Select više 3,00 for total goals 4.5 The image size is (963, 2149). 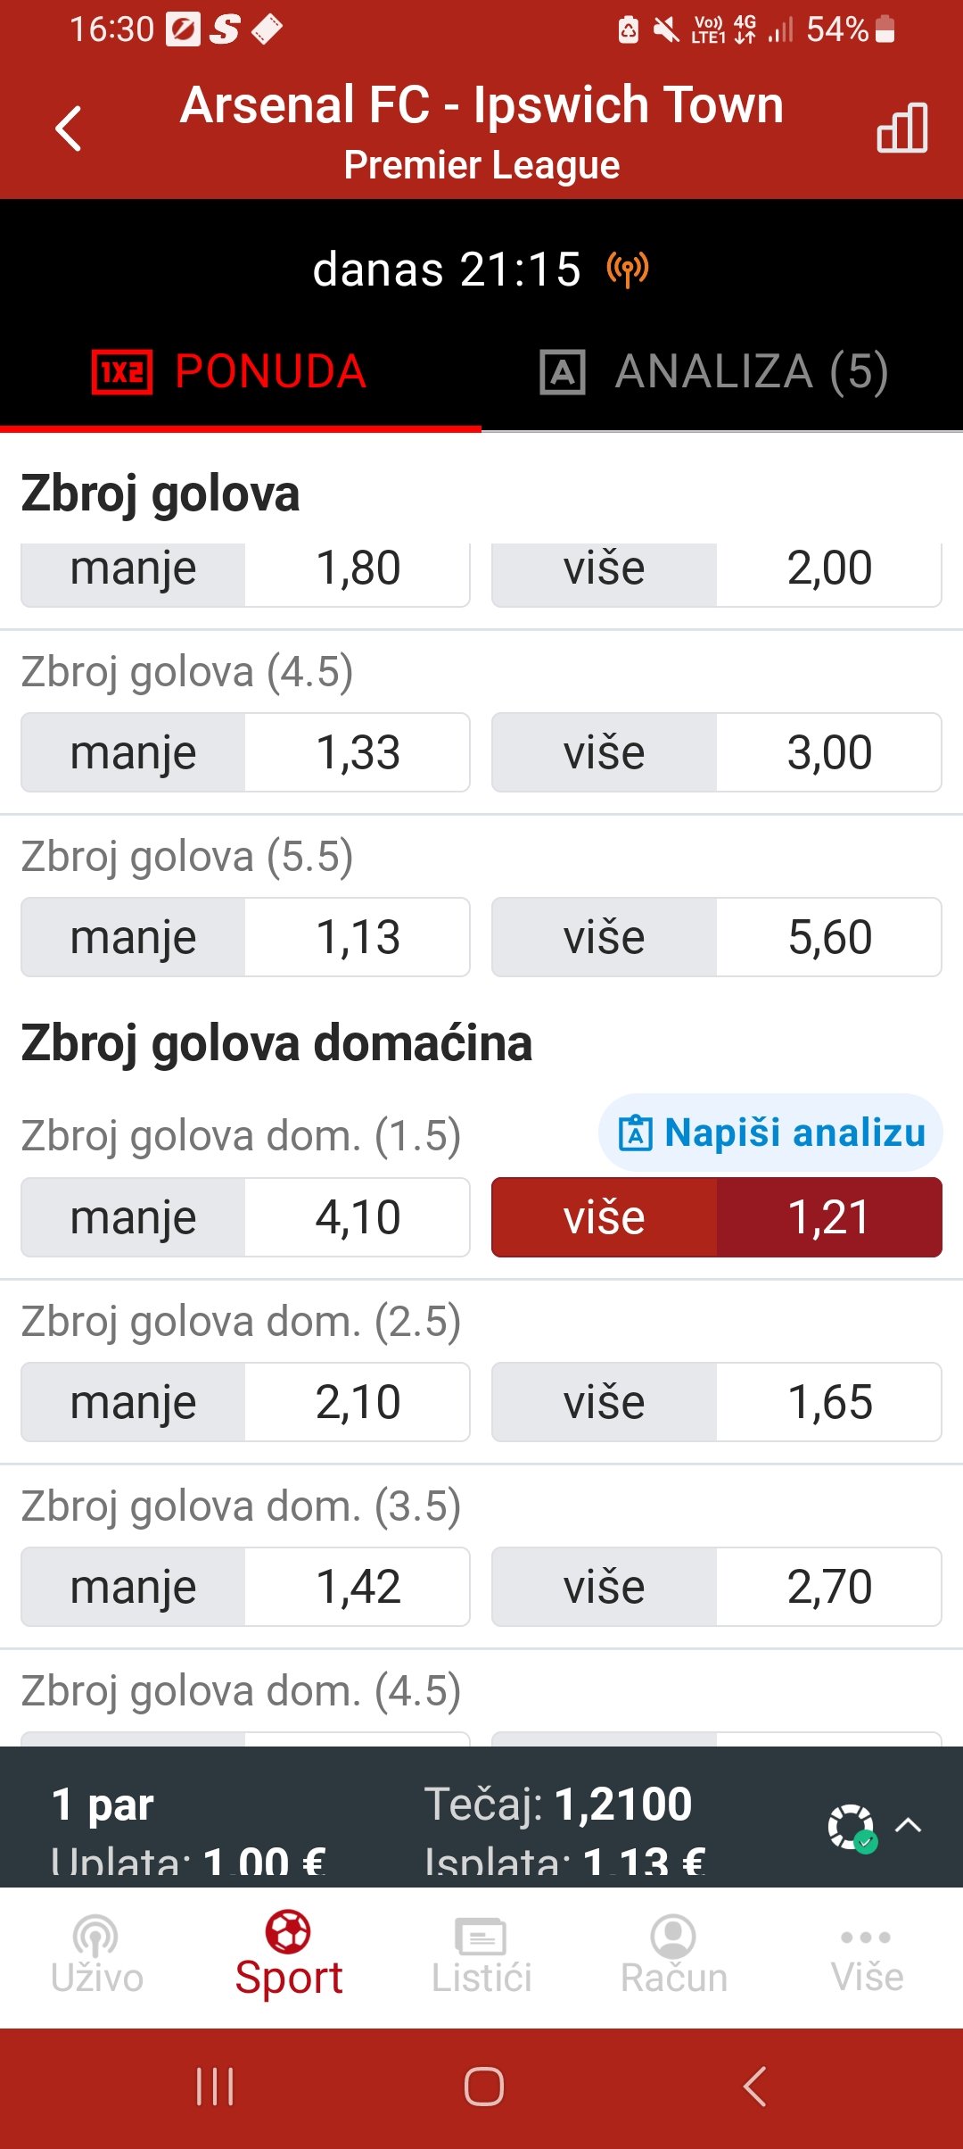tap(716, 752)
